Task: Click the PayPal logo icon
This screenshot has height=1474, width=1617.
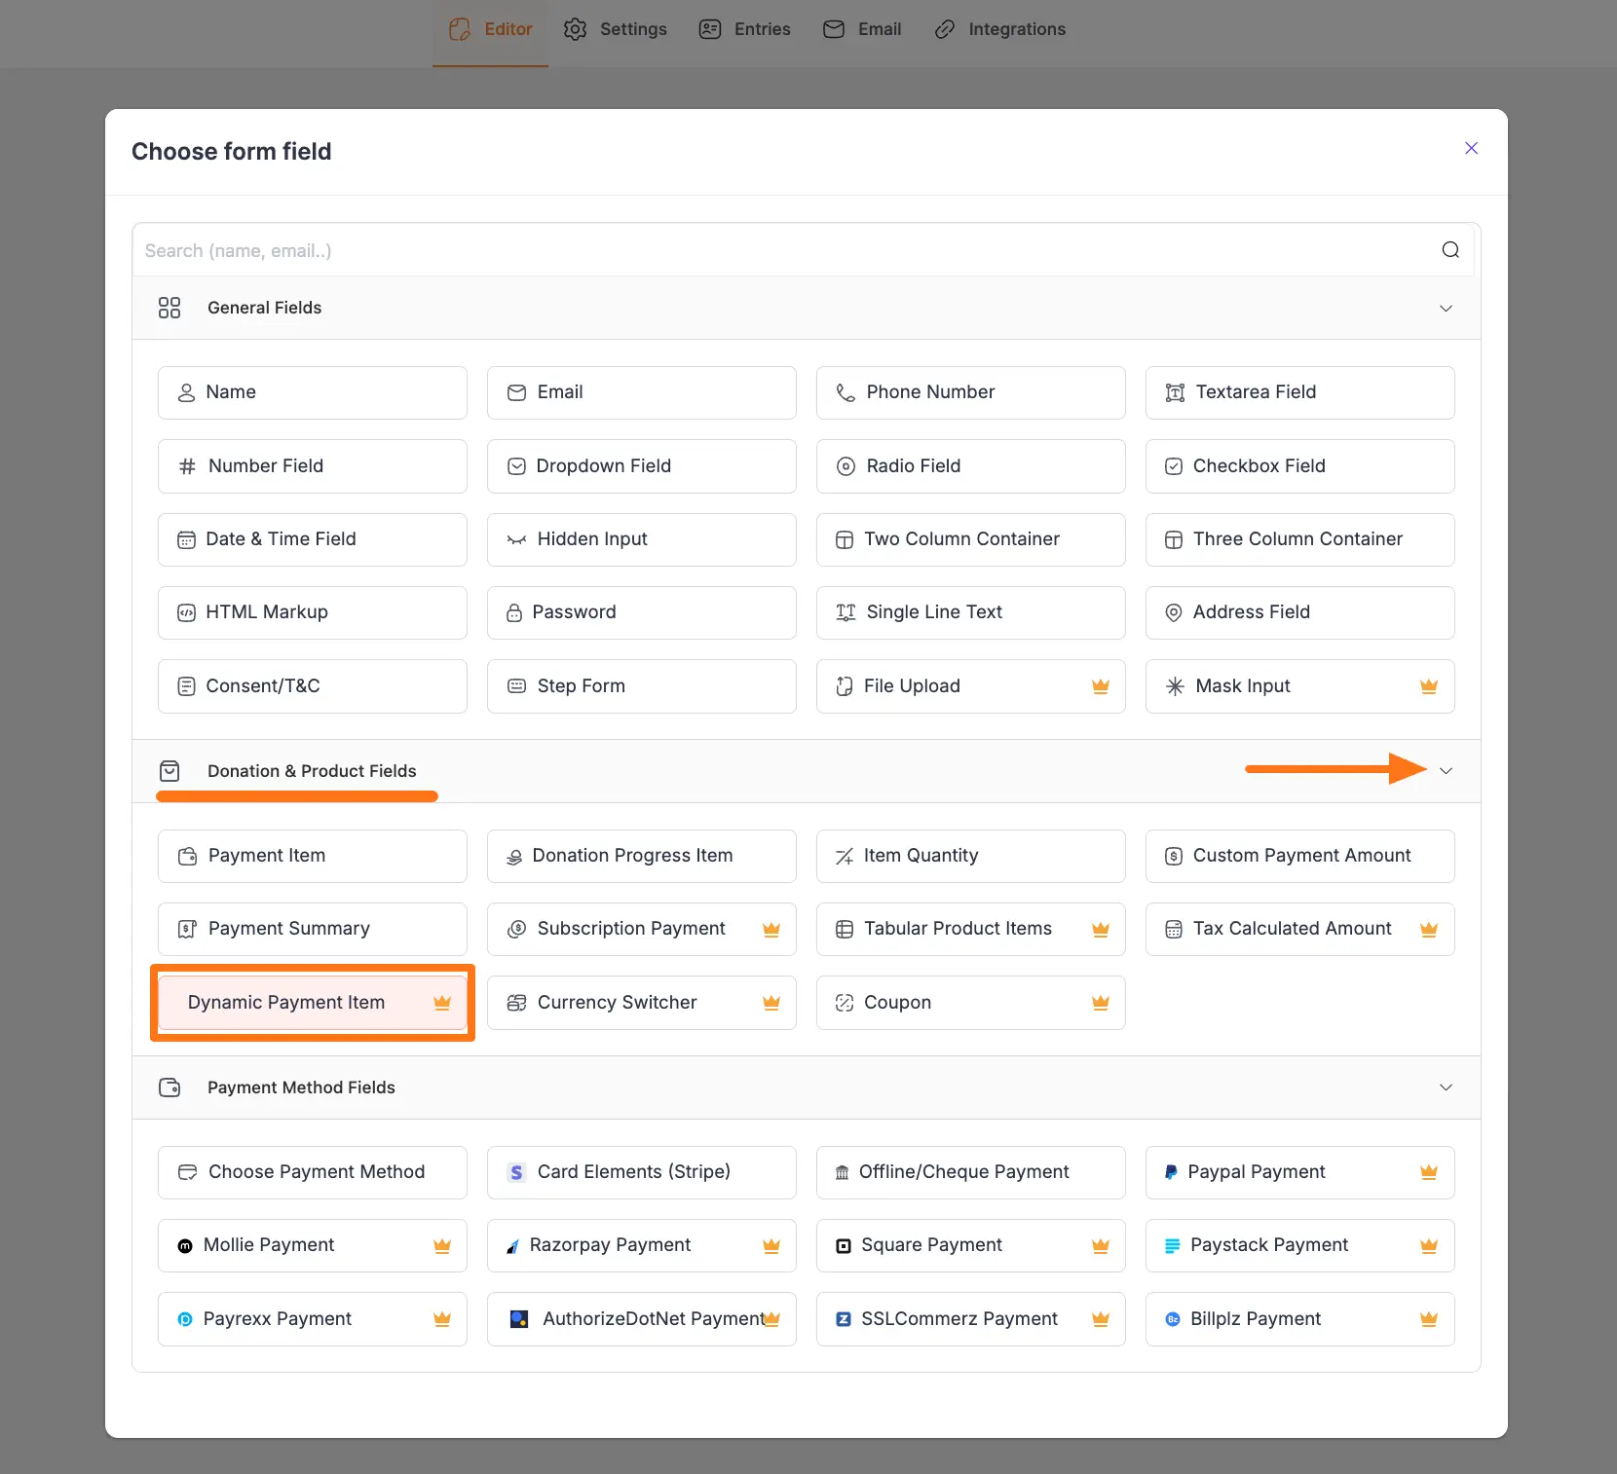Action: (1172, 1172)
